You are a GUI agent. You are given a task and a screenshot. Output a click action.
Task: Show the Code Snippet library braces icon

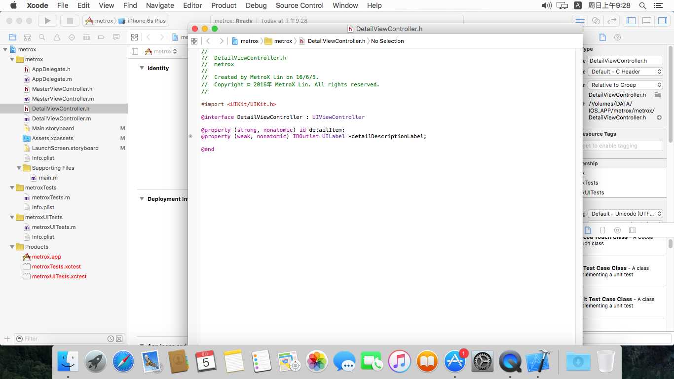pos(602,230)
